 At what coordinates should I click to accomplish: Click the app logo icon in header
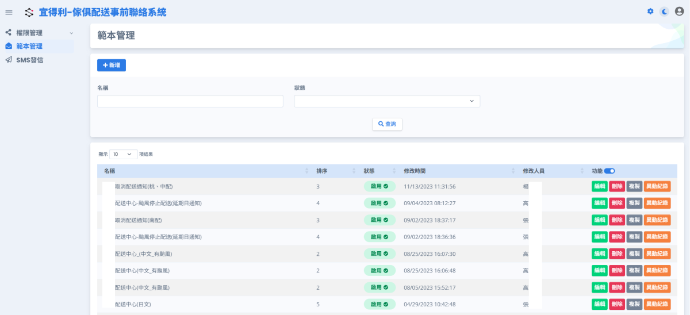(x=29, y=12)
